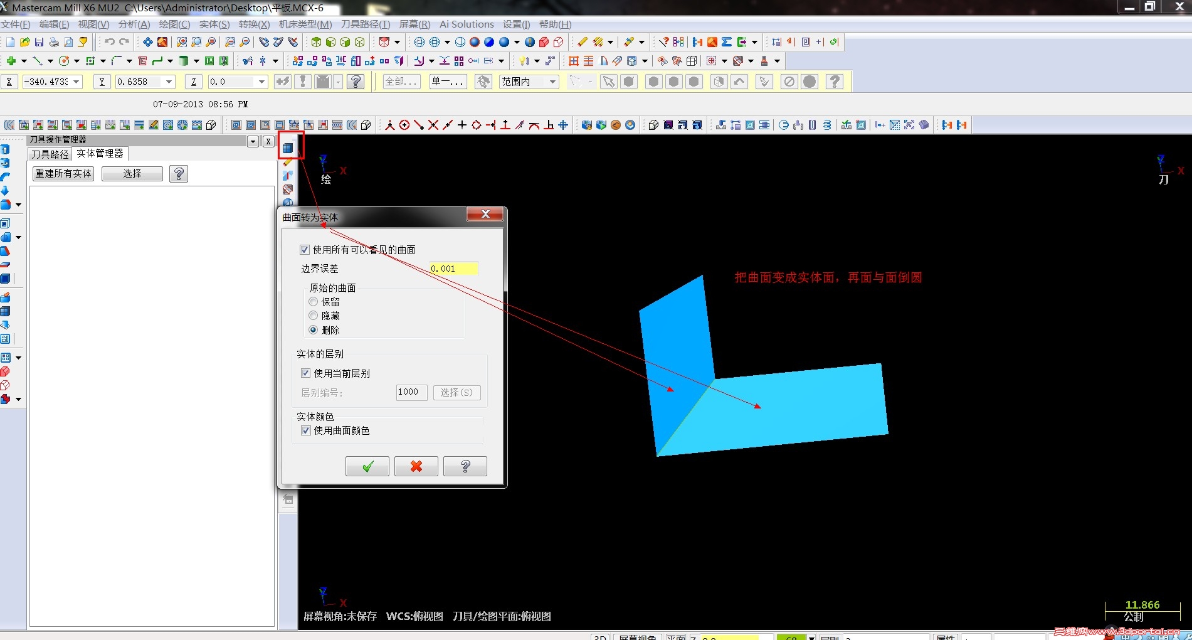Image resolution: width=1192 pixels, height=640 pixels.
Task: Save the file with the floppy disk icon
Action: (x=39, y=42)
